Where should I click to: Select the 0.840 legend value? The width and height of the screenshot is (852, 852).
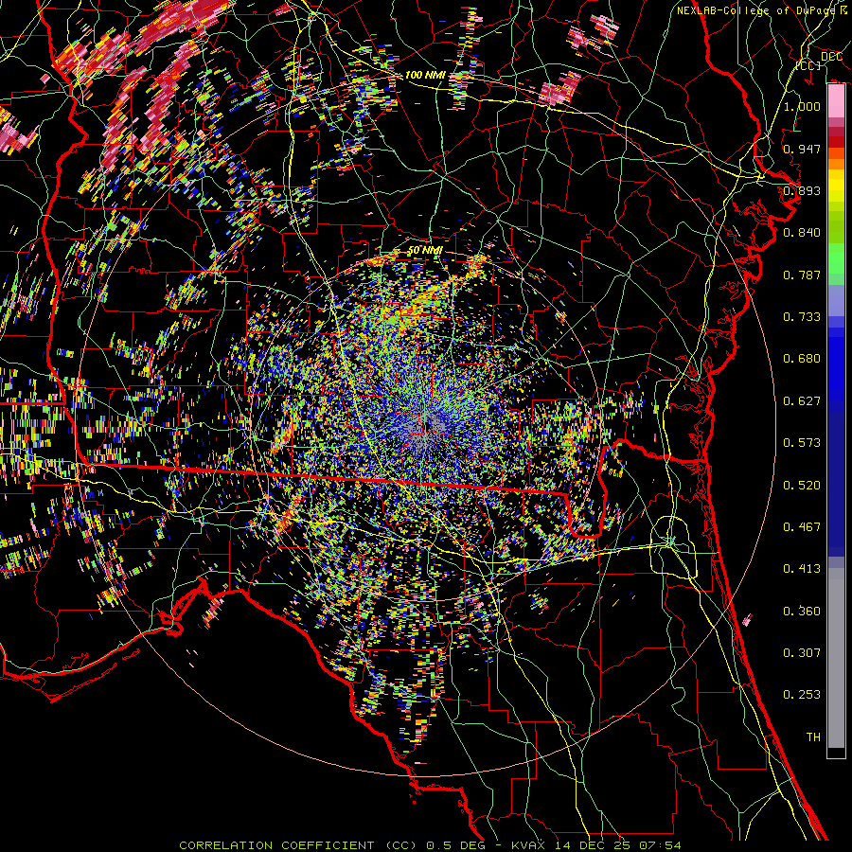(x=802, y=233)
